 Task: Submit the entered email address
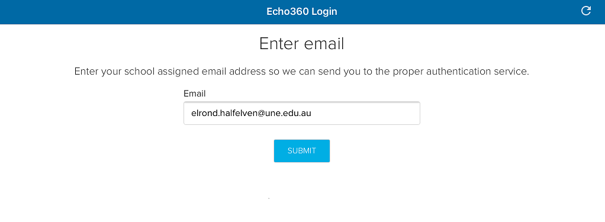tap(302, 151)
